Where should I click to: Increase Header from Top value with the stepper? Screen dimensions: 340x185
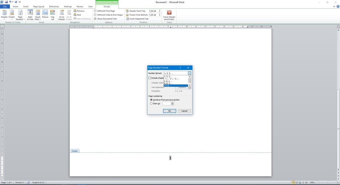tap(160, 10)
